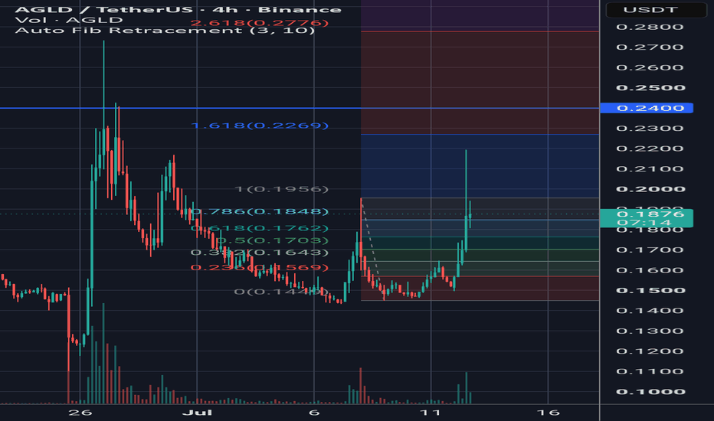Click the Jul label on time axis

tap(197, 413)
